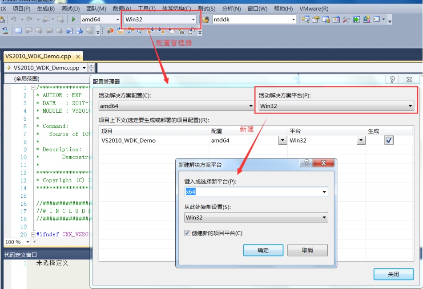Toggle the 创建新的项目平台 checkbox

(x=187, y=233)
